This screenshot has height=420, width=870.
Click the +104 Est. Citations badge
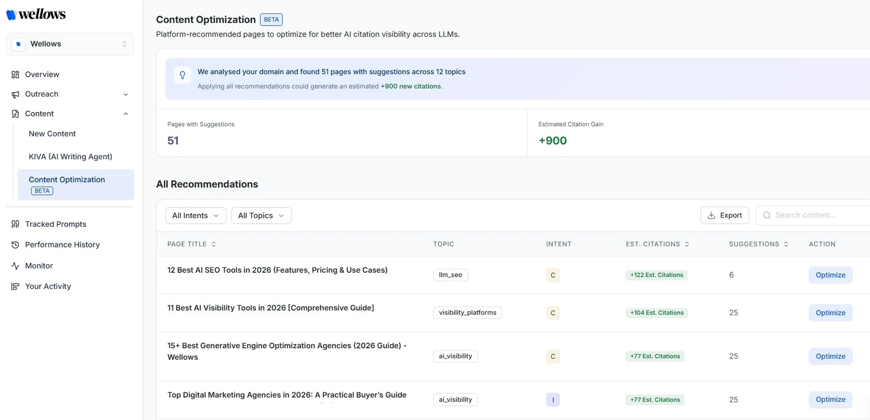point(657,313)
